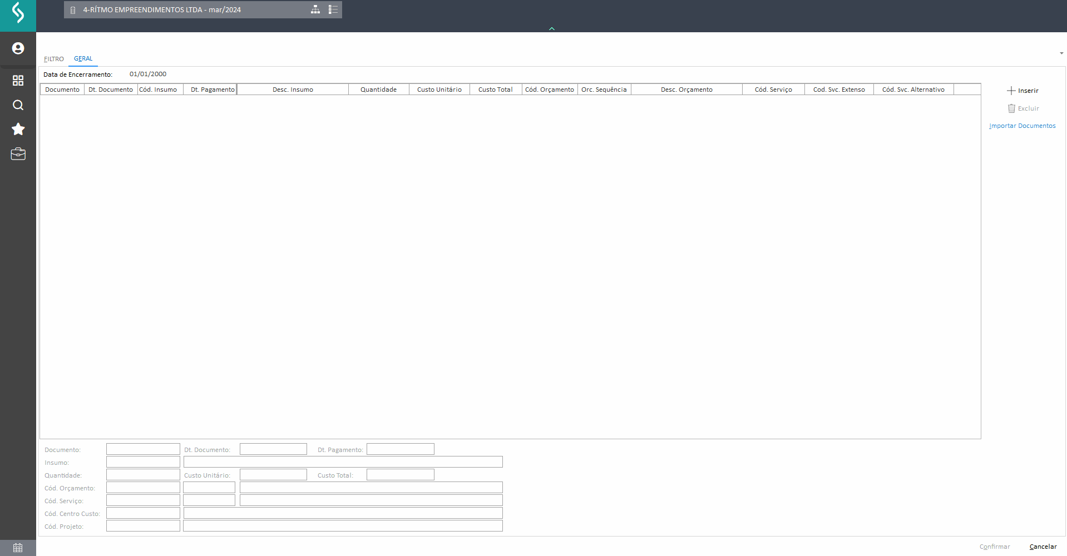This screenshot has height=556, width=1067.
Task: Focus the Documento input field
Action: point(143,449)
